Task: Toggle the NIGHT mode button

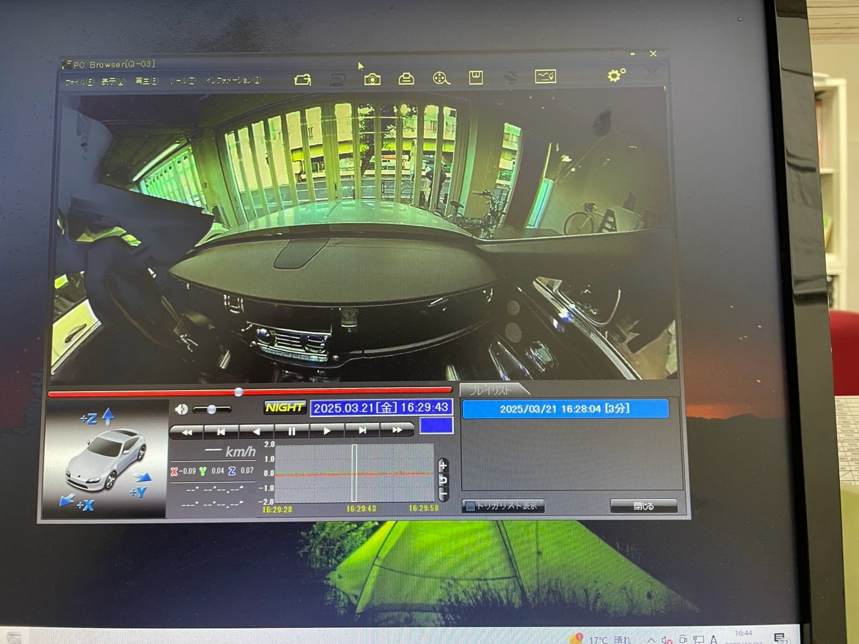Action: (284, 407)
